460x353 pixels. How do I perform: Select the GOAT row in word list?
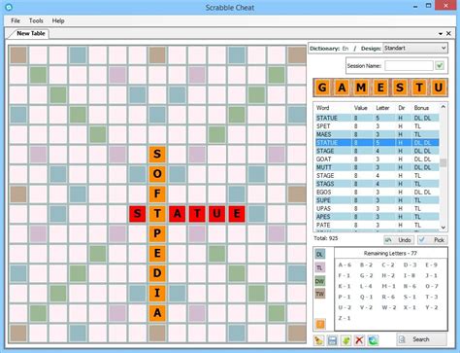[378, 159]
